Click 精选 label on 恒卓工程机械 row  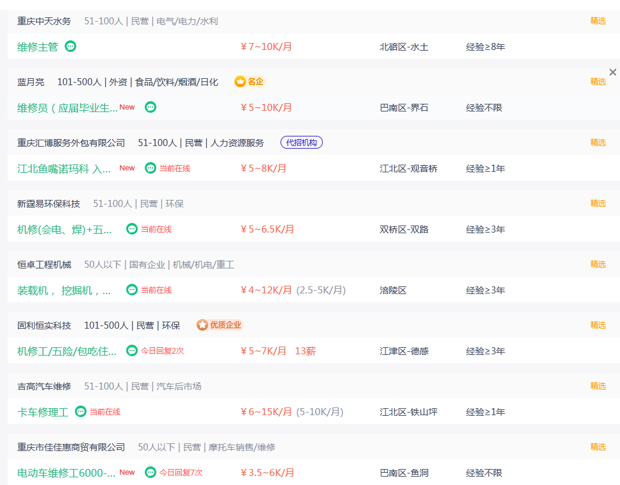tap(598, 264)
